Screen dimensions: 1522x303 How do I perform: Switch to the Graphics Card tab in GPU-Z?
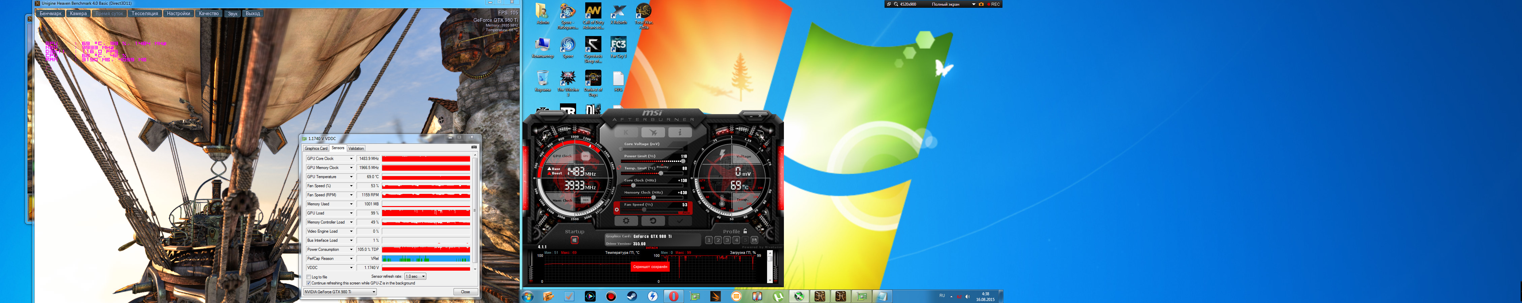pyautogui.click(x=316, y=148)
